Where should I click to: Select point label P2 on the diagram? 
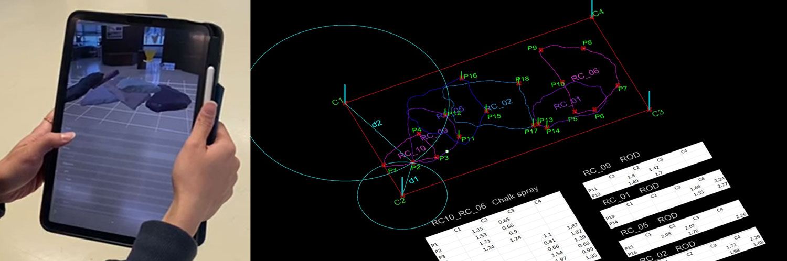point(416,167)
